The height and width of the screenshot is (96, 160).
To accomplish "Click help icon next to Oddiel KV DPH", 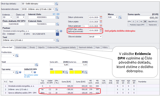I will [35, 72].
